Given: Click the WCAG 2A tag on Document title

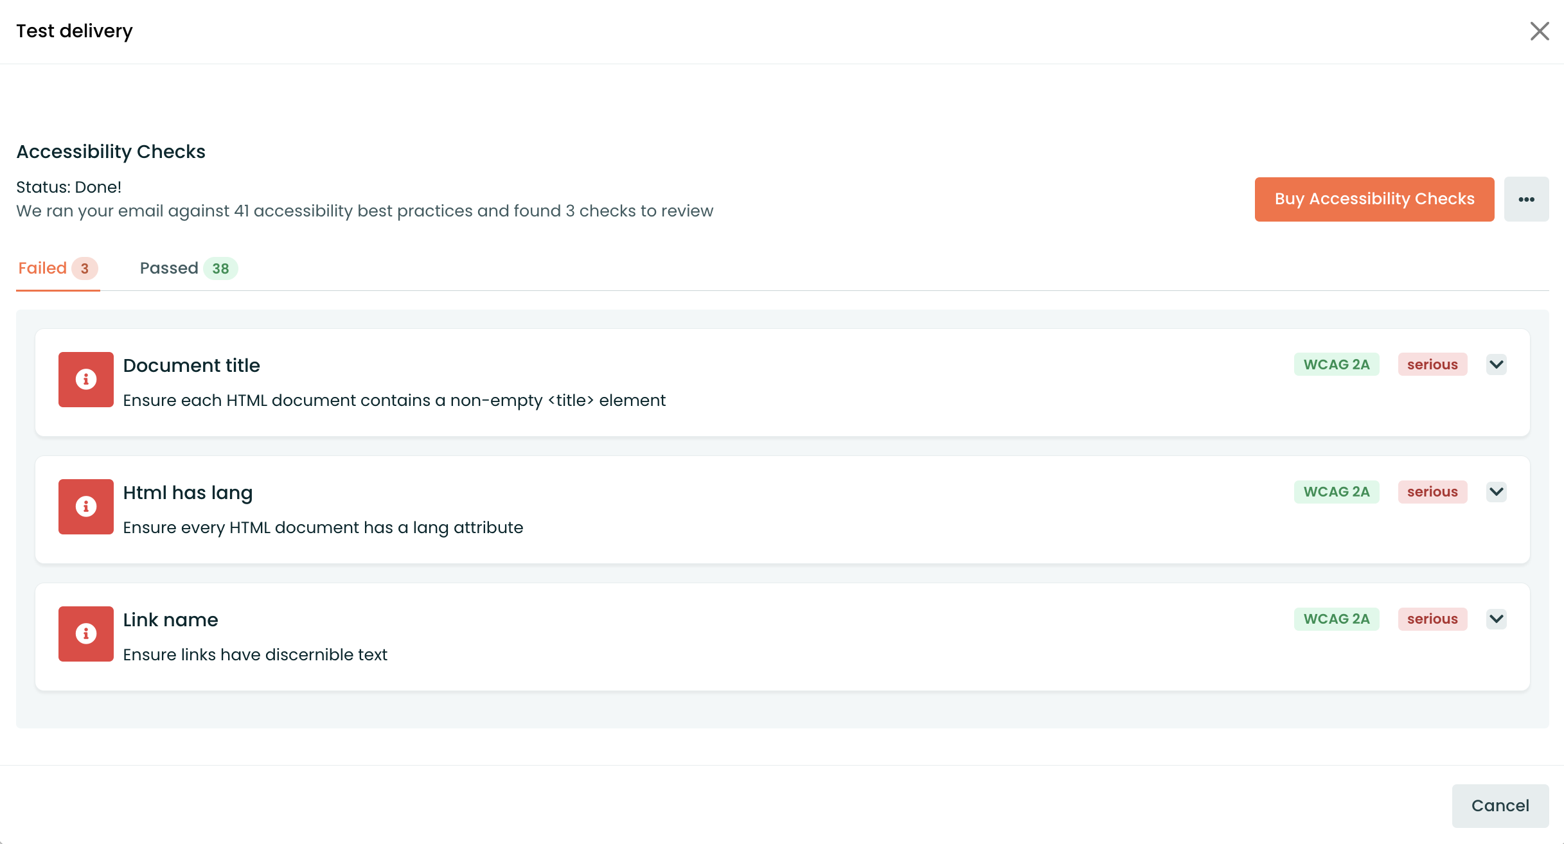Looking at the screenshot, I should click(x=1337, y=364).
